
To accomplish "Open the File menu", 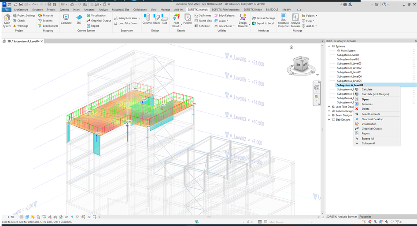I will point(6,10).
